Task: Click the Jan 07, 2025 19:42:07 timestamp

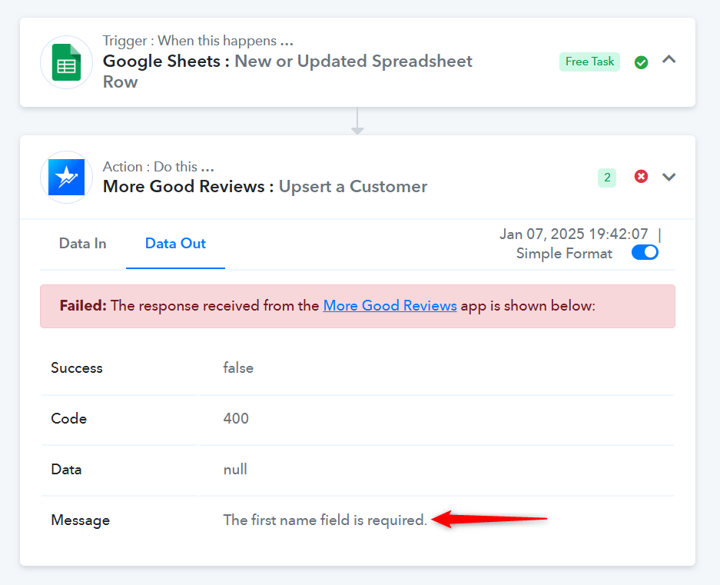Action: click(x=573, y=234)
